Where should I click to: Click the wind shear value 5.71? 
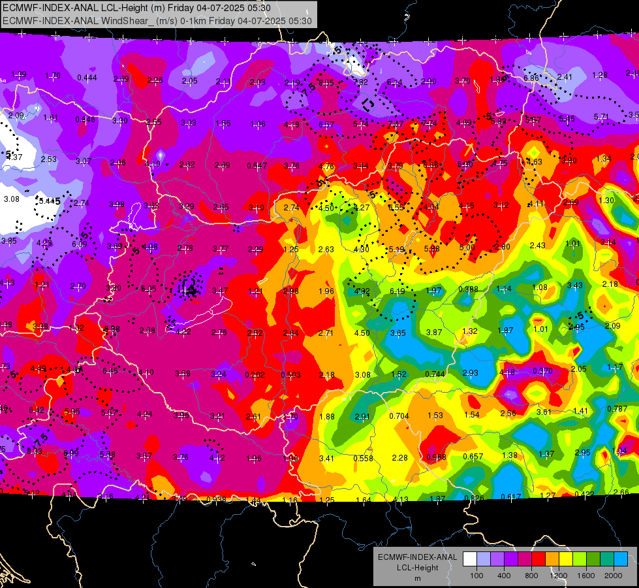tap(601, 117)
